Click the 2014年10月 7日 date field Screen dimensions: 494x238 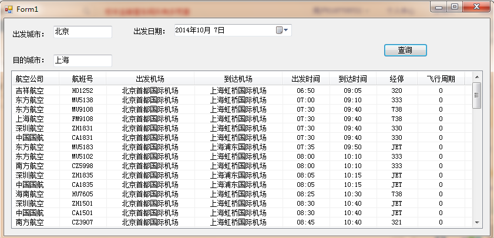233,30
